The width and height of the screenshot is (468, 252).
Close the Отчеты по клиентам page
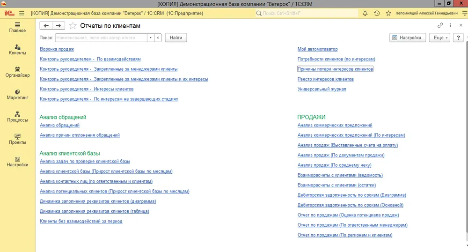[x=461, y=25]
